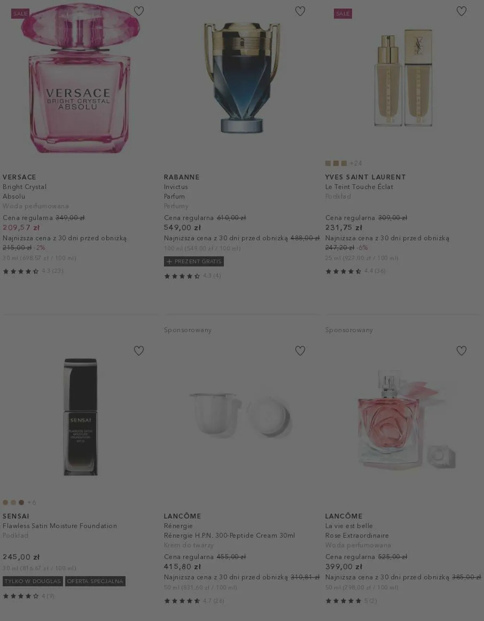Favorite the Rabanne Invictus Parfum heart icon
This screenshot has width=484, height=621.
pyautogui.click(x=300, y=11)
